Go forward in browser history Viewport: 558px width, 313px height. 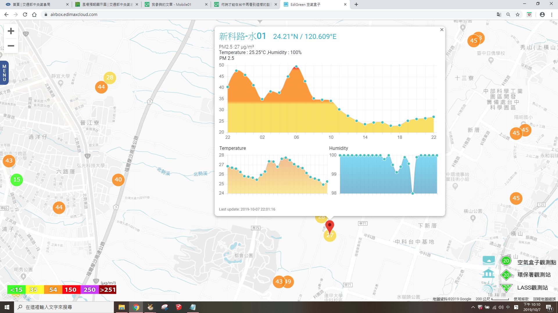point(16,15)
